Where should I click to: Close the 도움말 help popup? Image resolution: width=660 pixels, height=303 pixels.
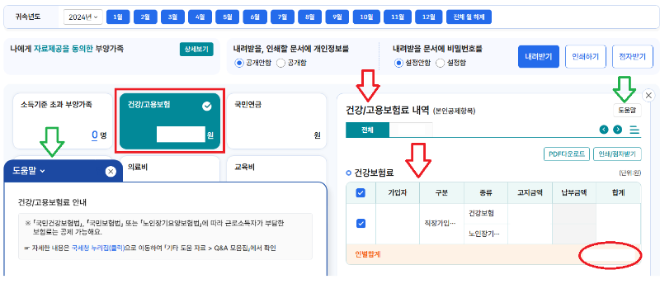pos(111,172)
